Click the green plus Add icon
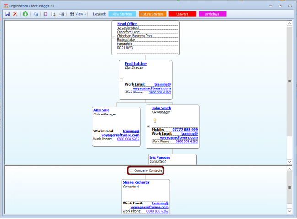This screenshot has width=297, height=219. (x=25, y=14)
